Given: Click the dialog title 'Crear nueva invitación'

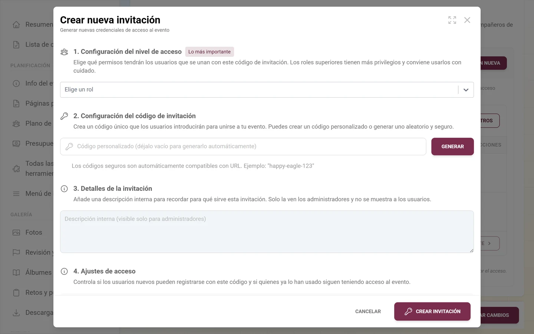Looking at the screenshot, I should [x=110, y=20].
